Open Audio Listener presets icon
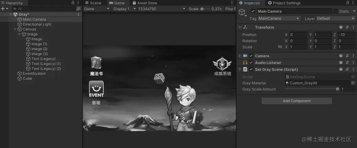The height and width of the screenshot is (148, 357). pos(347,63)
